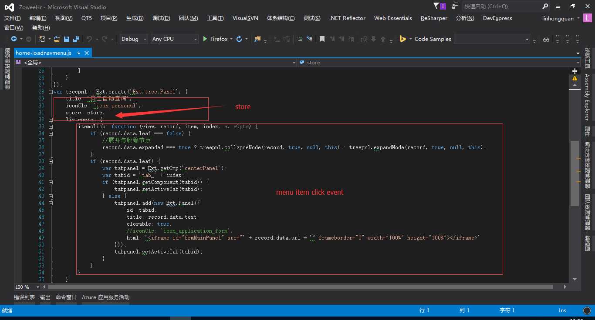Close the home-loadnavmenu.js tab
This screenshot has width=595, height=320.
point(87,53)
